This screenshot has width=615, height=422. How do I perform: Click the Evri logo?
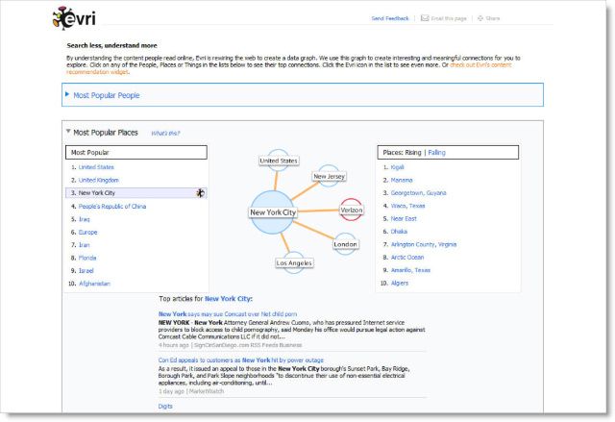click(74, 18)
